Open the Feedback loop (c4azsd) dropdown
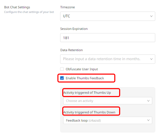This screenshot has height=136, width=162. [x=108, y=120]
